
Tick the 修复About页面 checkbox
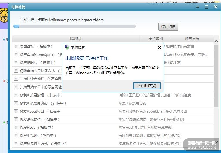pyautogui.click(x=16, y=111)
